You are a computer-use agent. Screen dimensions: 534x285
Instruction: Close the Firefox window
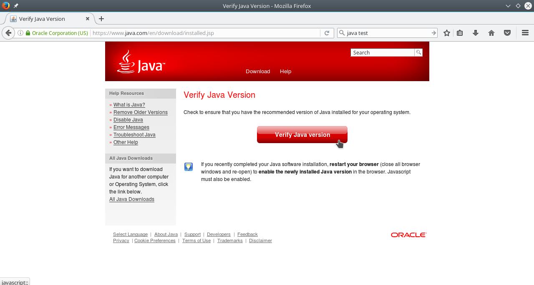[x=528, y=6]
